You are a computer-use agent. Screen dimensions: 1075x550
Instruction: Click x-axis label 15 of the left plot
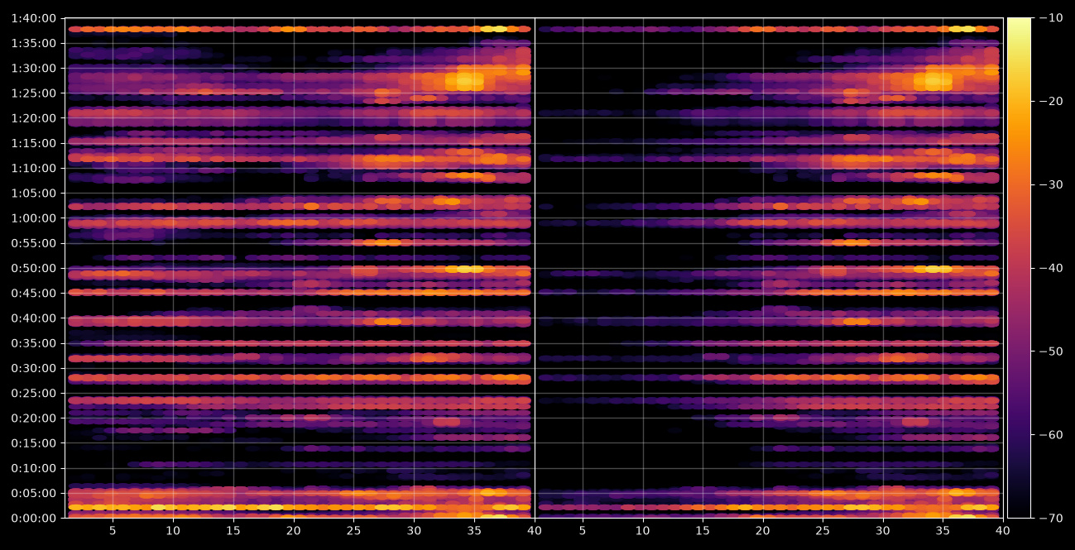point(233,533)
